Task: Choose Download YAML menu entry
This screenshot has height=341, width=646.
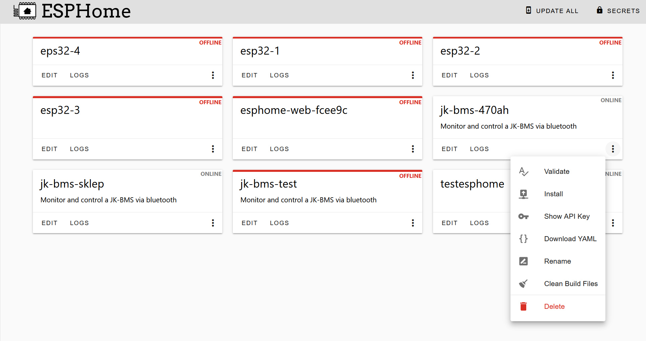Action: coord(570,239)
